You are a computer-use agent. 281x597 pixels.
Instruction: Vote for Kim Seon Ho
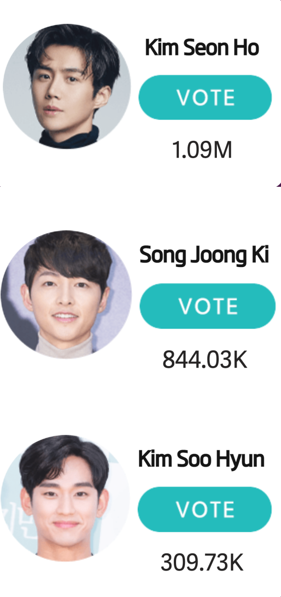205,97
